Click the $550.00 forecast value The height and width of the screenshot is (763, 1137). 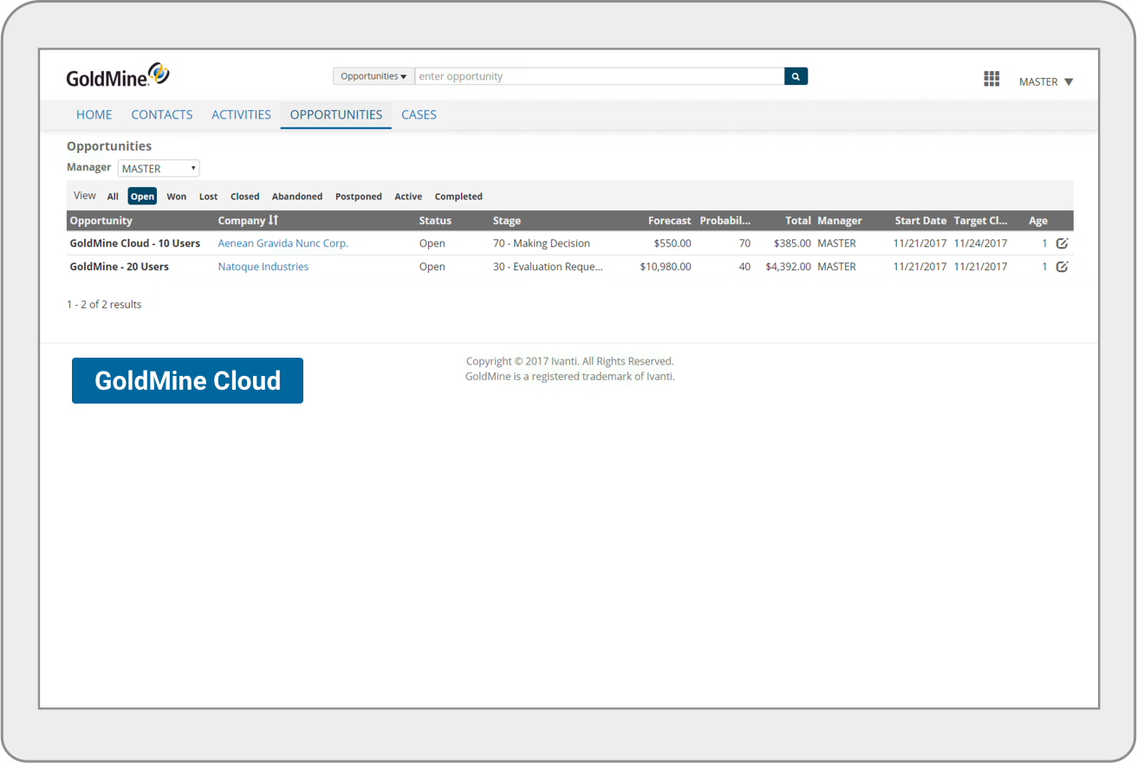point(672,243)
